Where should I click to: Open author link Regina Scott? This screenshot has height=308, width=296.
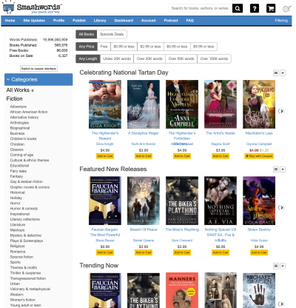pyautogui.click(x=221, y=144)
